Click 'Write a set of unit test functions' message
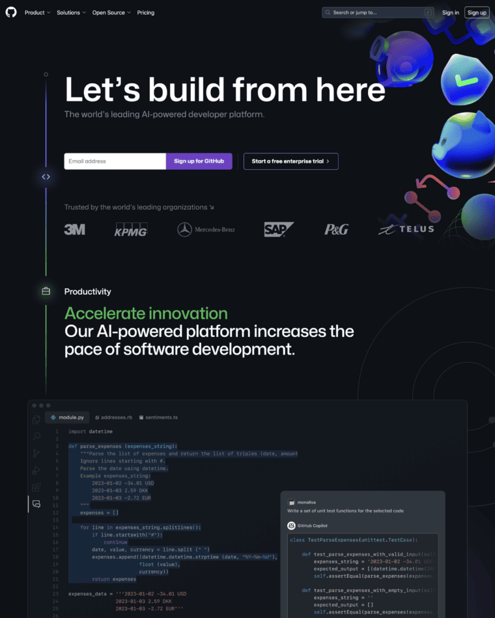This screenshot has width=495, height=618. [345, 511]
